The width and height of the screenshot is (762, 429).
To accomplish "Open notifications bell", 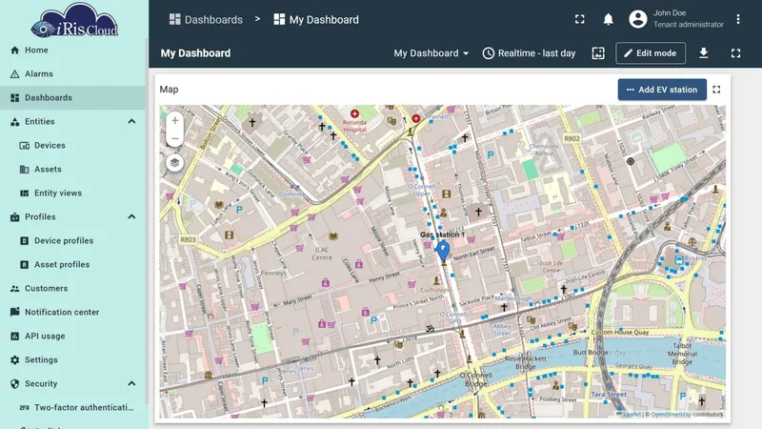I will (x=608, y=19).
